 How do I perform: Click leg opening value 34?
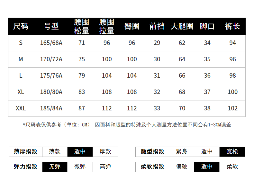click(x=207, y=43)
